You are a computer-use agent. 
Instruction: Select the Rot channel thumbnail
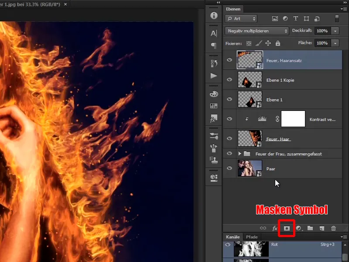(x=251, y=249)
